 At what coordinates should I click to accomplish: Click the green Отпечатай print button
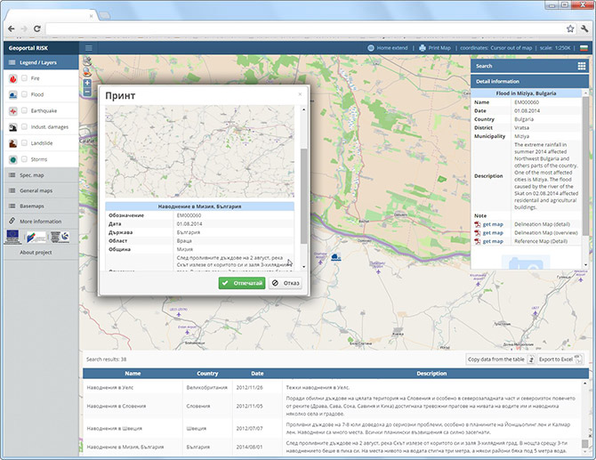242,283
